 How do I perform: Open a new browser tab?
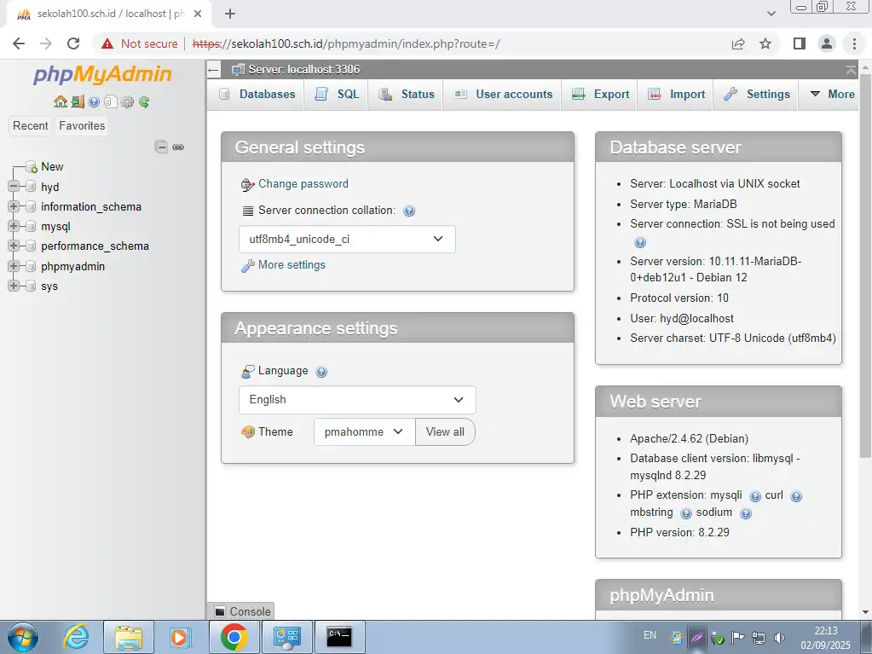pos(229,14)
